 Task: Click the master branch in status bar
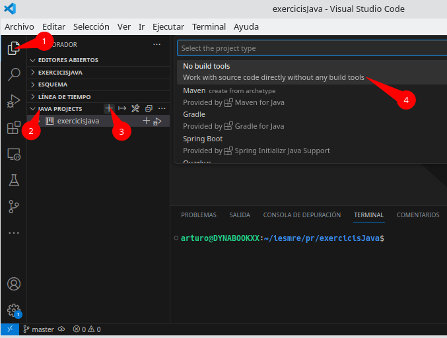click(38, 329)
